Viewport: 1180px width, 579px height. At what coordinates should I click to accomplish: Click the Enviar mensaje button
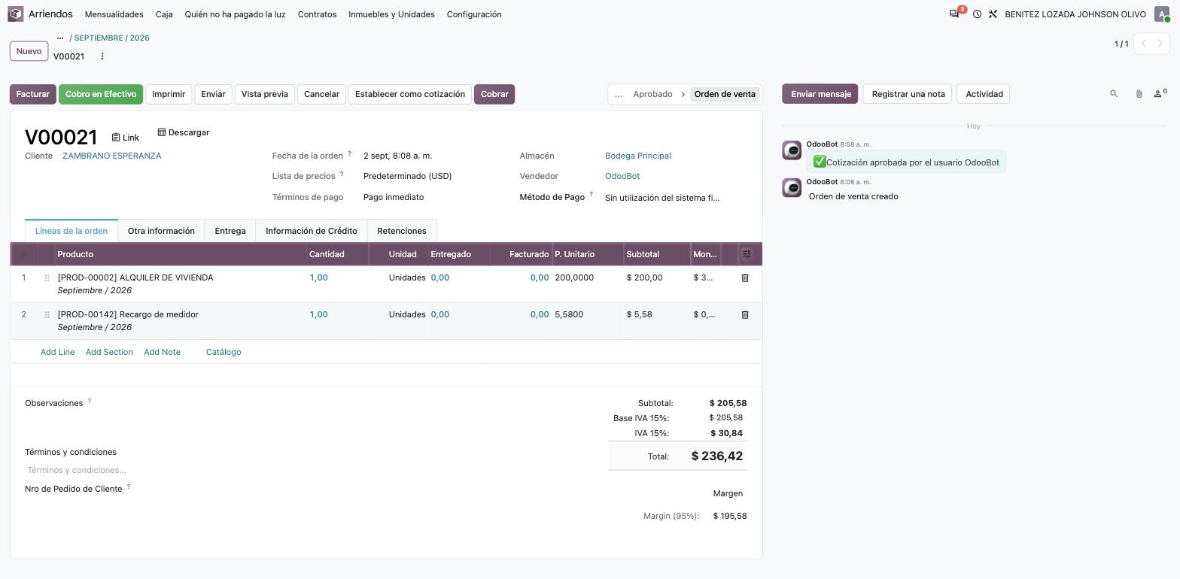pyautogui.click(x=820, y=94)
